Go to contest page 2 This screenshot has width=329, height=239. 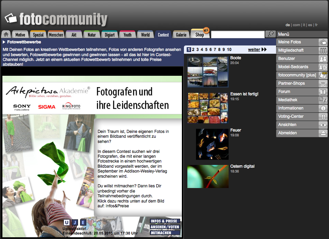193,50
